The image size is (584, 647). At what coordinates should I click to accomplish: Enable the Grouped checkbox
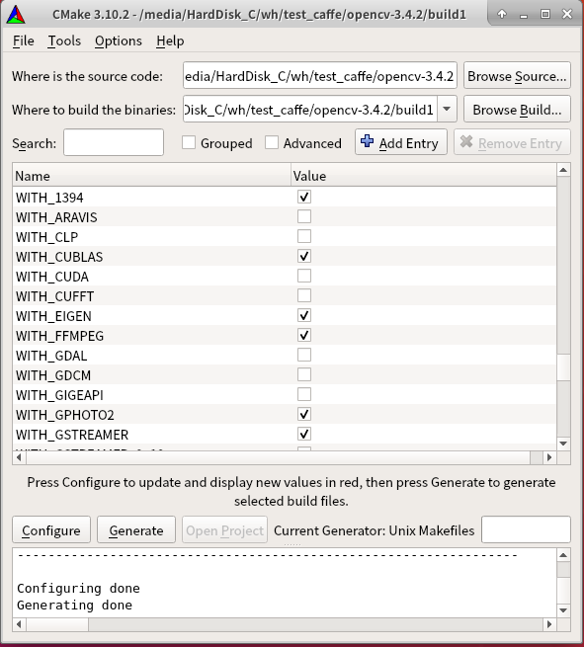[x=189, y=142]
